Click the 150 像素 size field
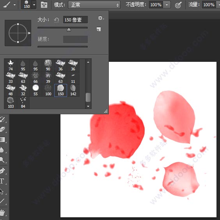 pos(75,20)
